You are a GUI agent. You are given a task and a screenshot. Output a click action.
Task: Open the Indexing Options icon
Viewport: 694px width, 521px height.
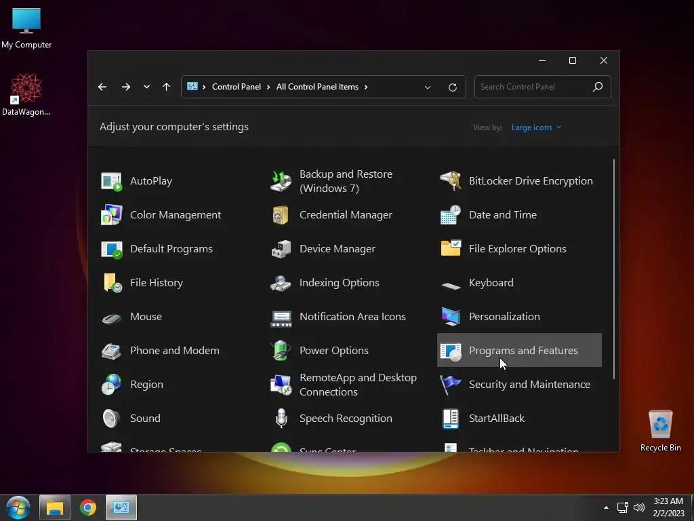coord(281,283)
